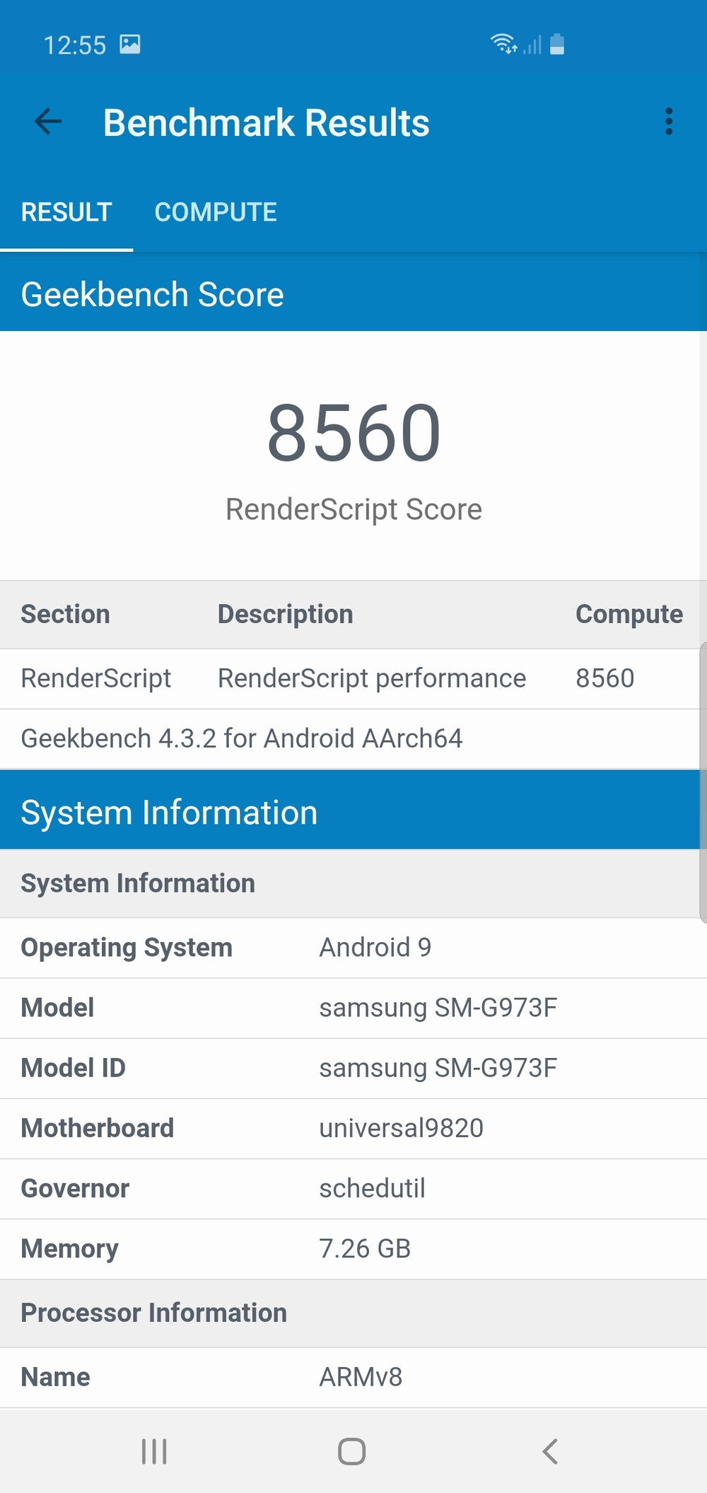This screenshot has height=1493, width=707.
Task: Tap 'RenderScript performance' description cell
Action: pos(372,678)
